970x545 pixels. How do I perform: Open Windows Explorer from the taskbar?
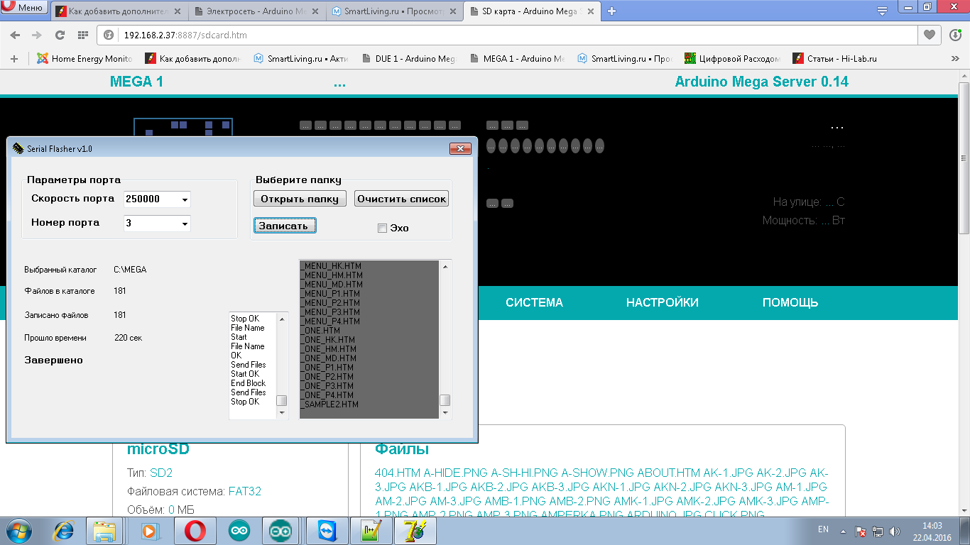coord(104,530)
